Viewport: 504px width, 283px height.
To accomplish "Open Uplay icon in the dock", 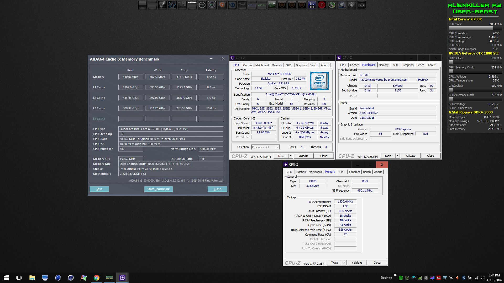I will point(232,5).
